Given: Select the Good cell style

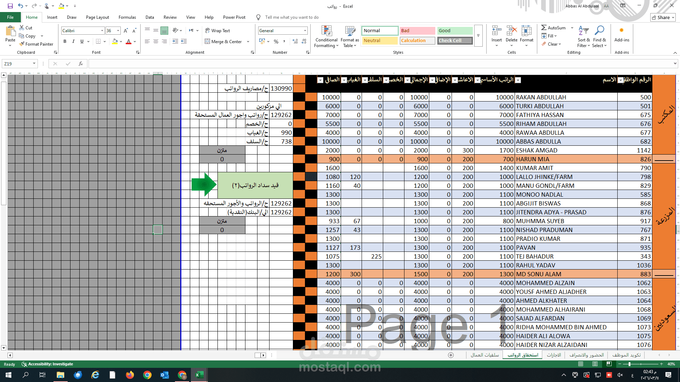Looking at the screenshot, I should pos(455,31).
